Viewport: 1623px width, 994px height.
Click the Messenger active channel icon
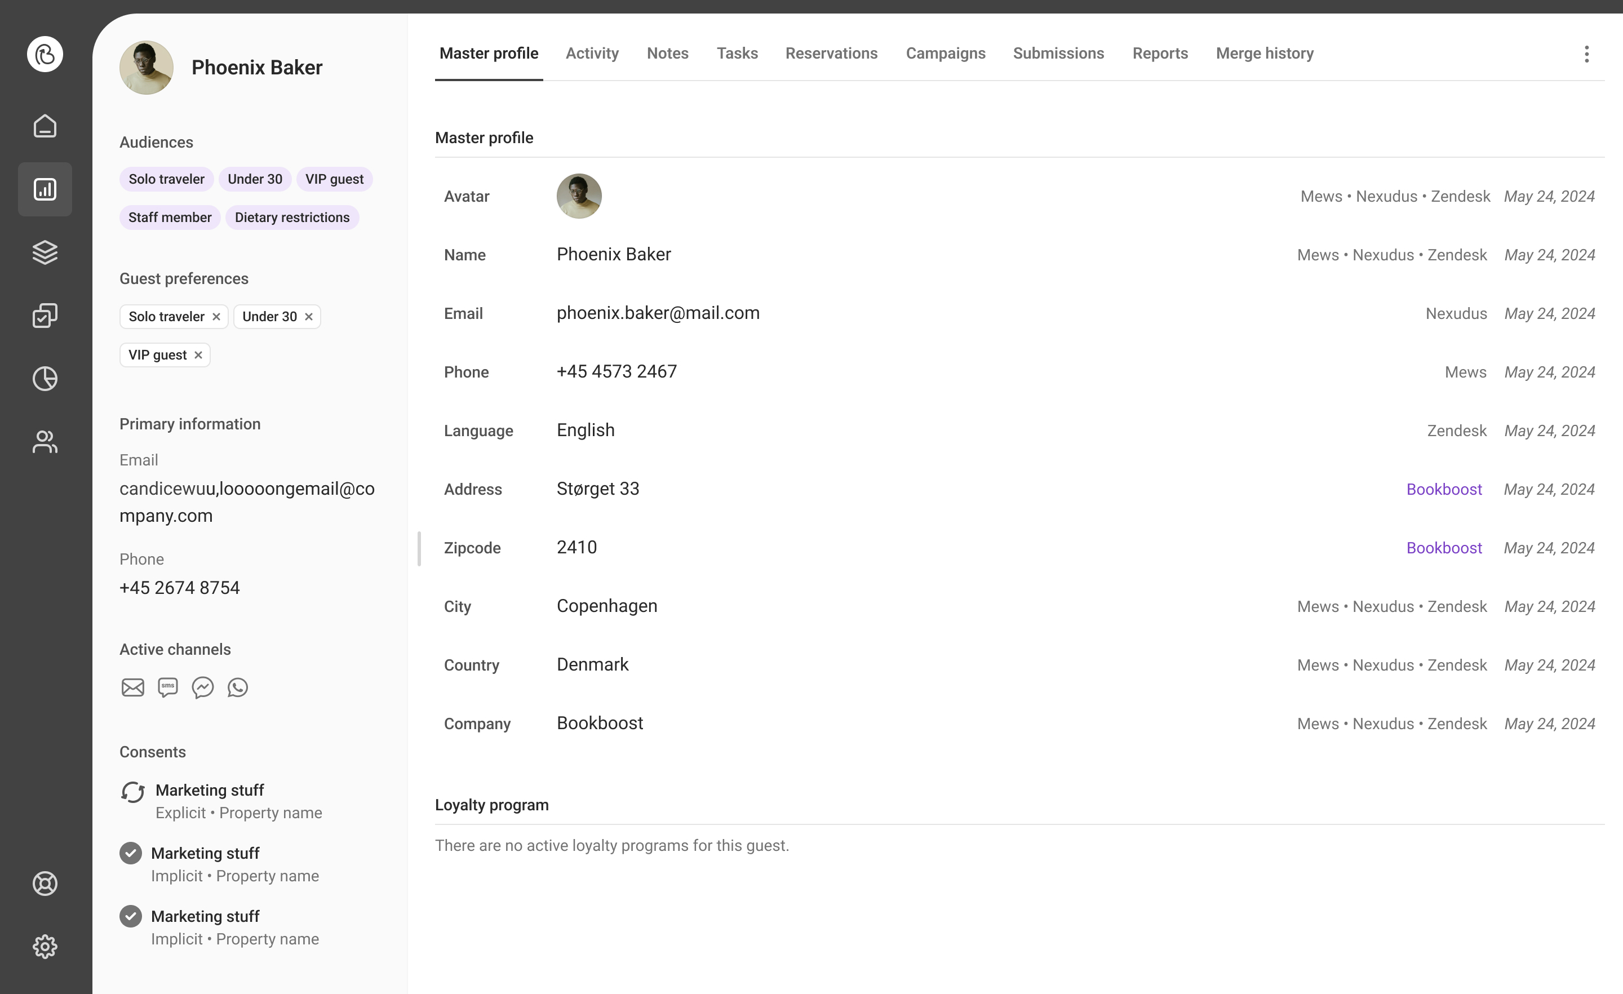pos(203,687)
